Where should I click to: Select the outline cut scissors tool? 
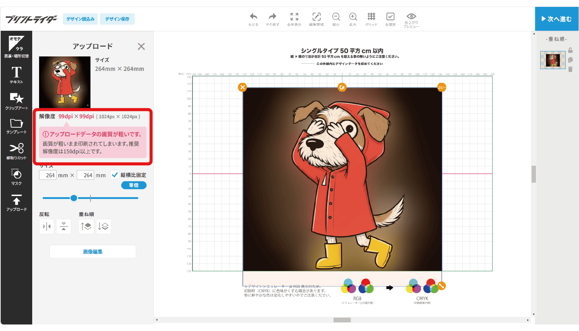(x=16, y=151)
